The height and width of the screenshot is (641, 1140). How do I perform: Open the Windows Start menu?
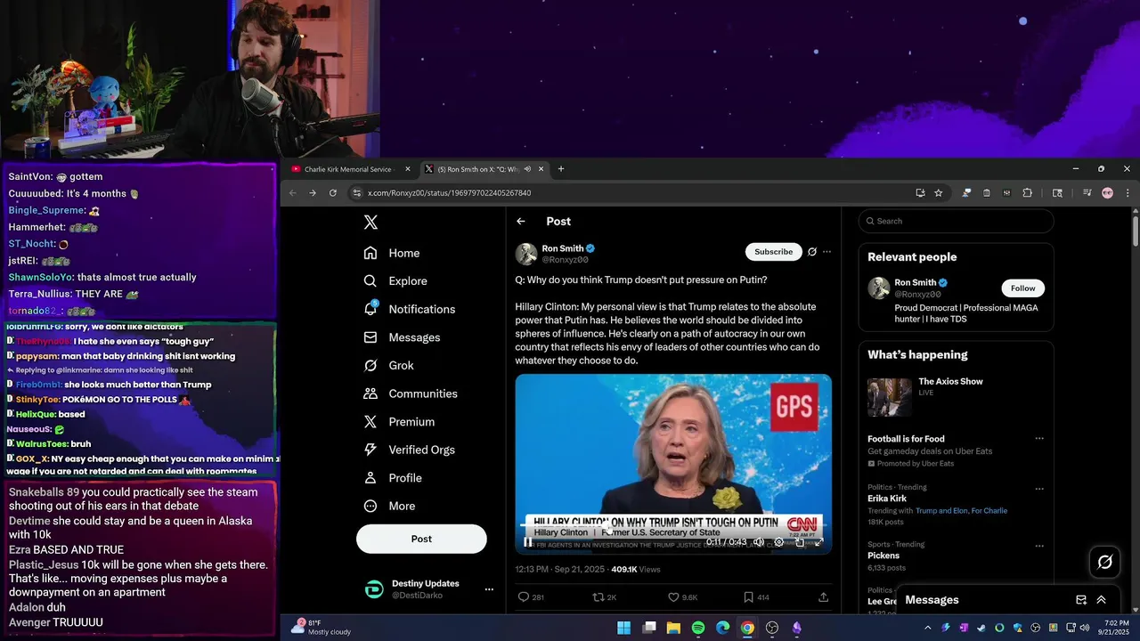624,628
